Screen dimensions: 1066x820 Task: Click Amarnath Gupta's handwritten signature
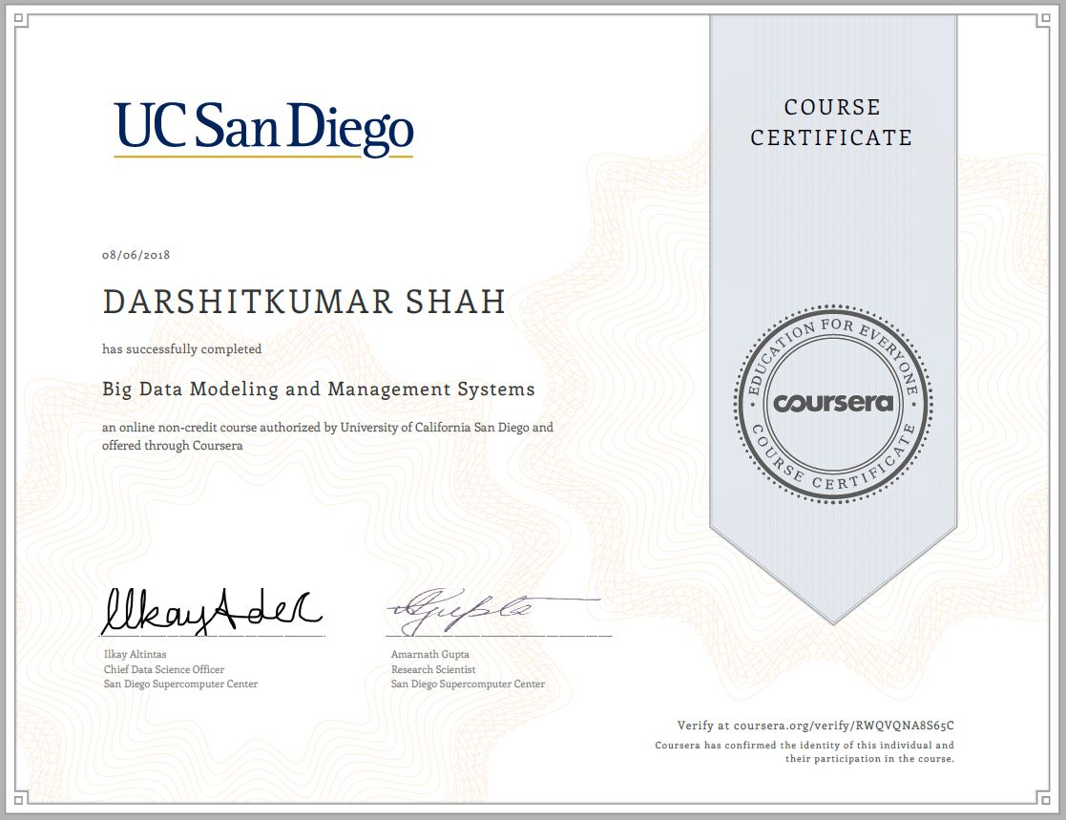pos(494,610)
